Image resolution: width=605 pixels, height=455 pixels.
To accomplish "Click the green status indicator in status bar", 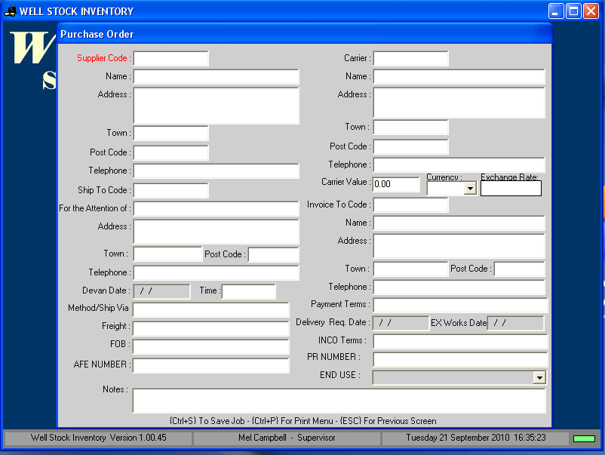I will (x=584, y=438).
